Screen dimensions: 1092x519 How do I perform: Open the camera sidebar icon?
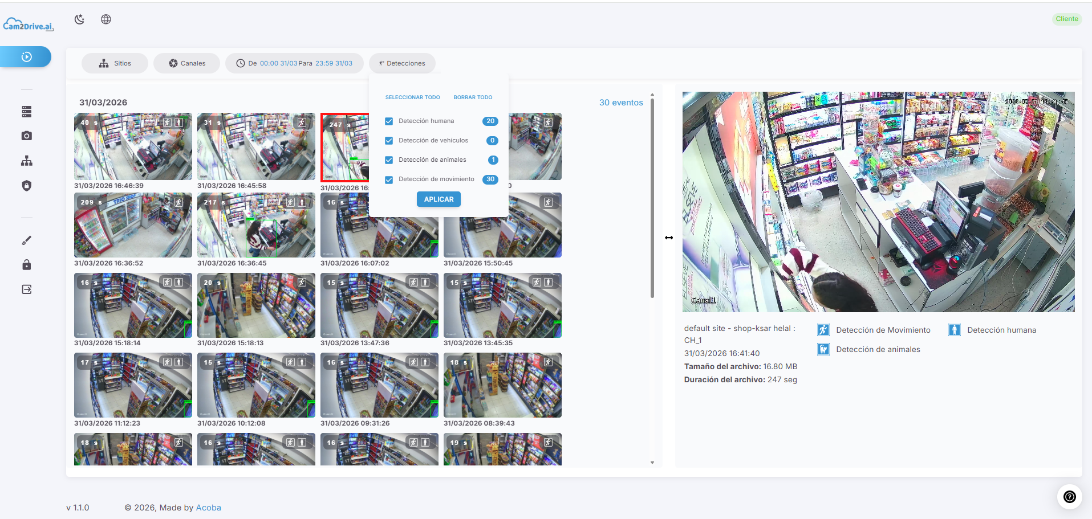[x=27, y=136]
